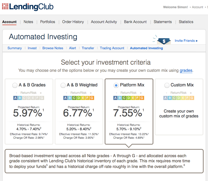Open the Invite Friends link
This screenshot has height=181, width=208.
pyautogui.click(x=186, y=41)
